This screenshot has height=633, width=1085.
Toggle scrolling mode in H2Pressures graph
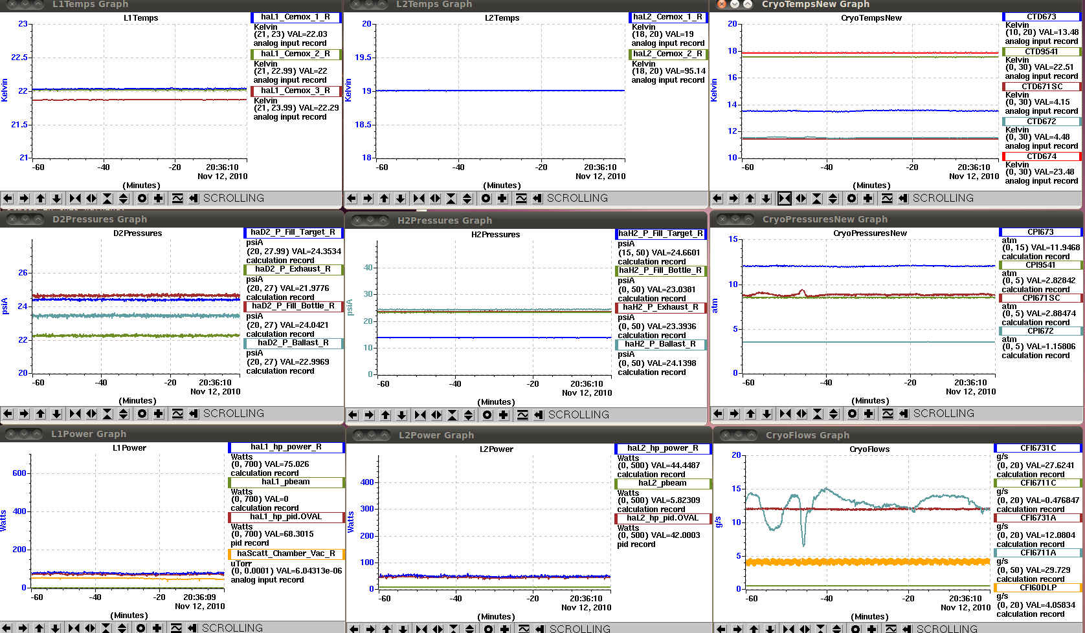[539, 415]
